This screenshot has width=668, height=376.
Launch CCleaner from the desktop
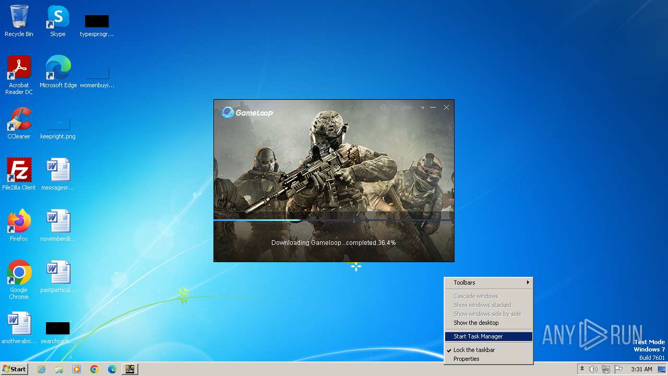(19, 123)
